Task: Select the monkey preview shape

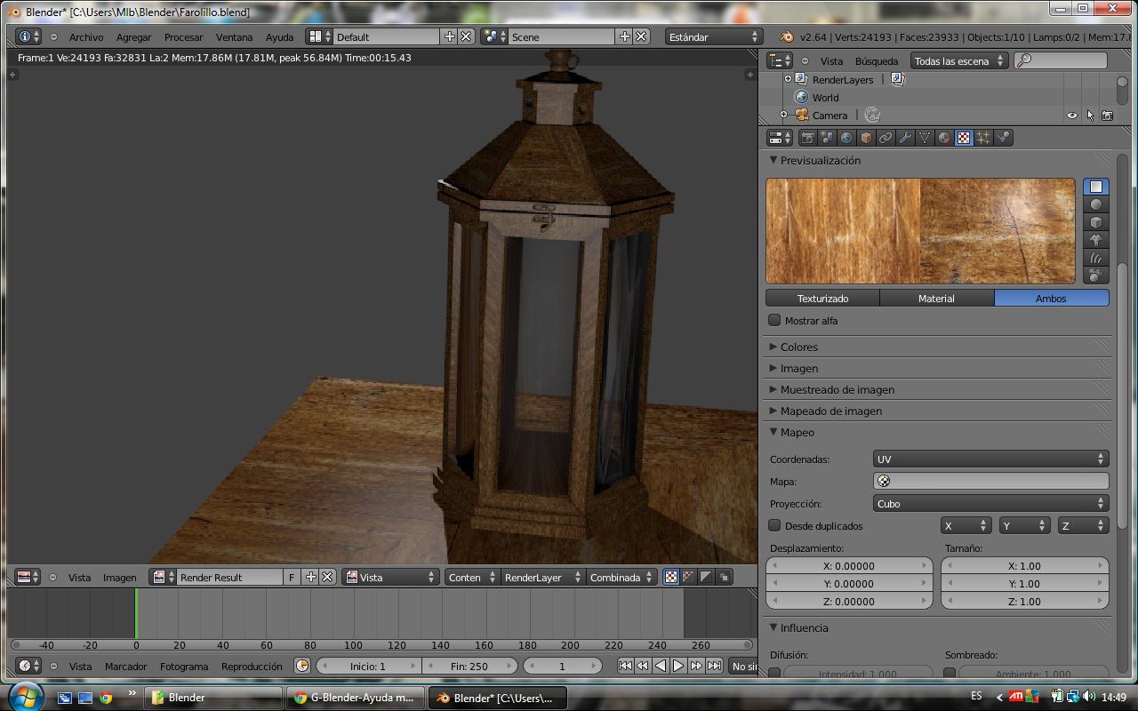Action: point(1096,240)
